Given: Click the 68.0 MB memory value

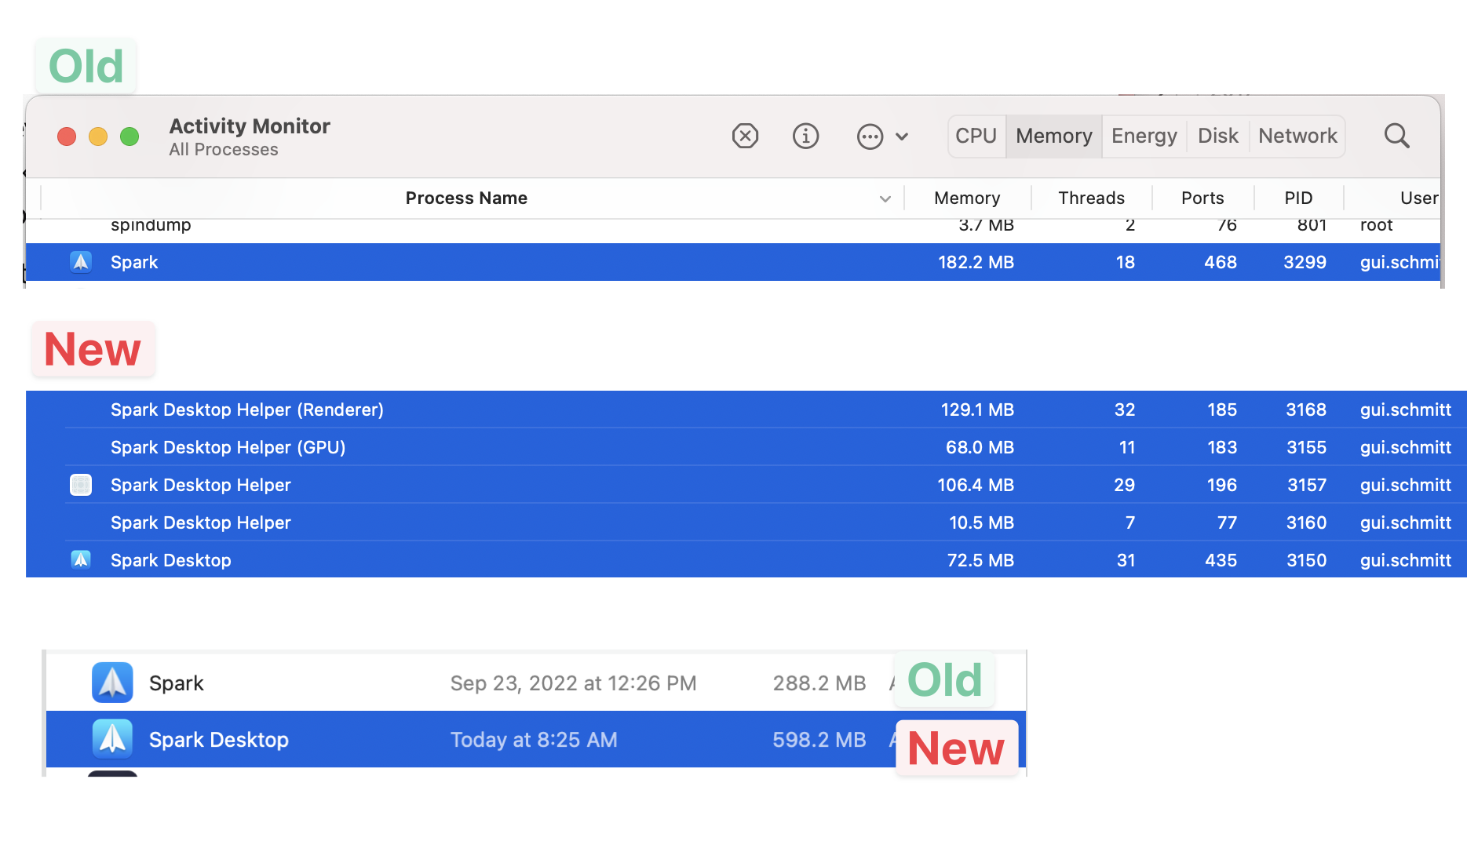Looking at the screenshot, I should pos(980,447).
